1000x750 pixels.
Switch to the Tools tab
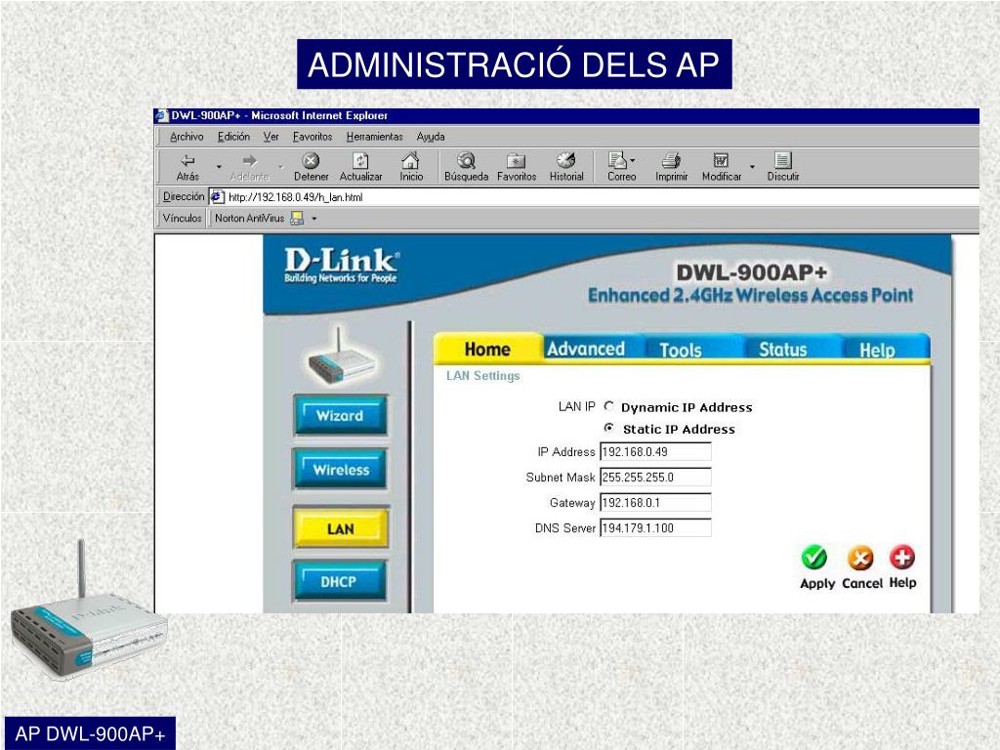pyautogui.click(x=681, y=350)
